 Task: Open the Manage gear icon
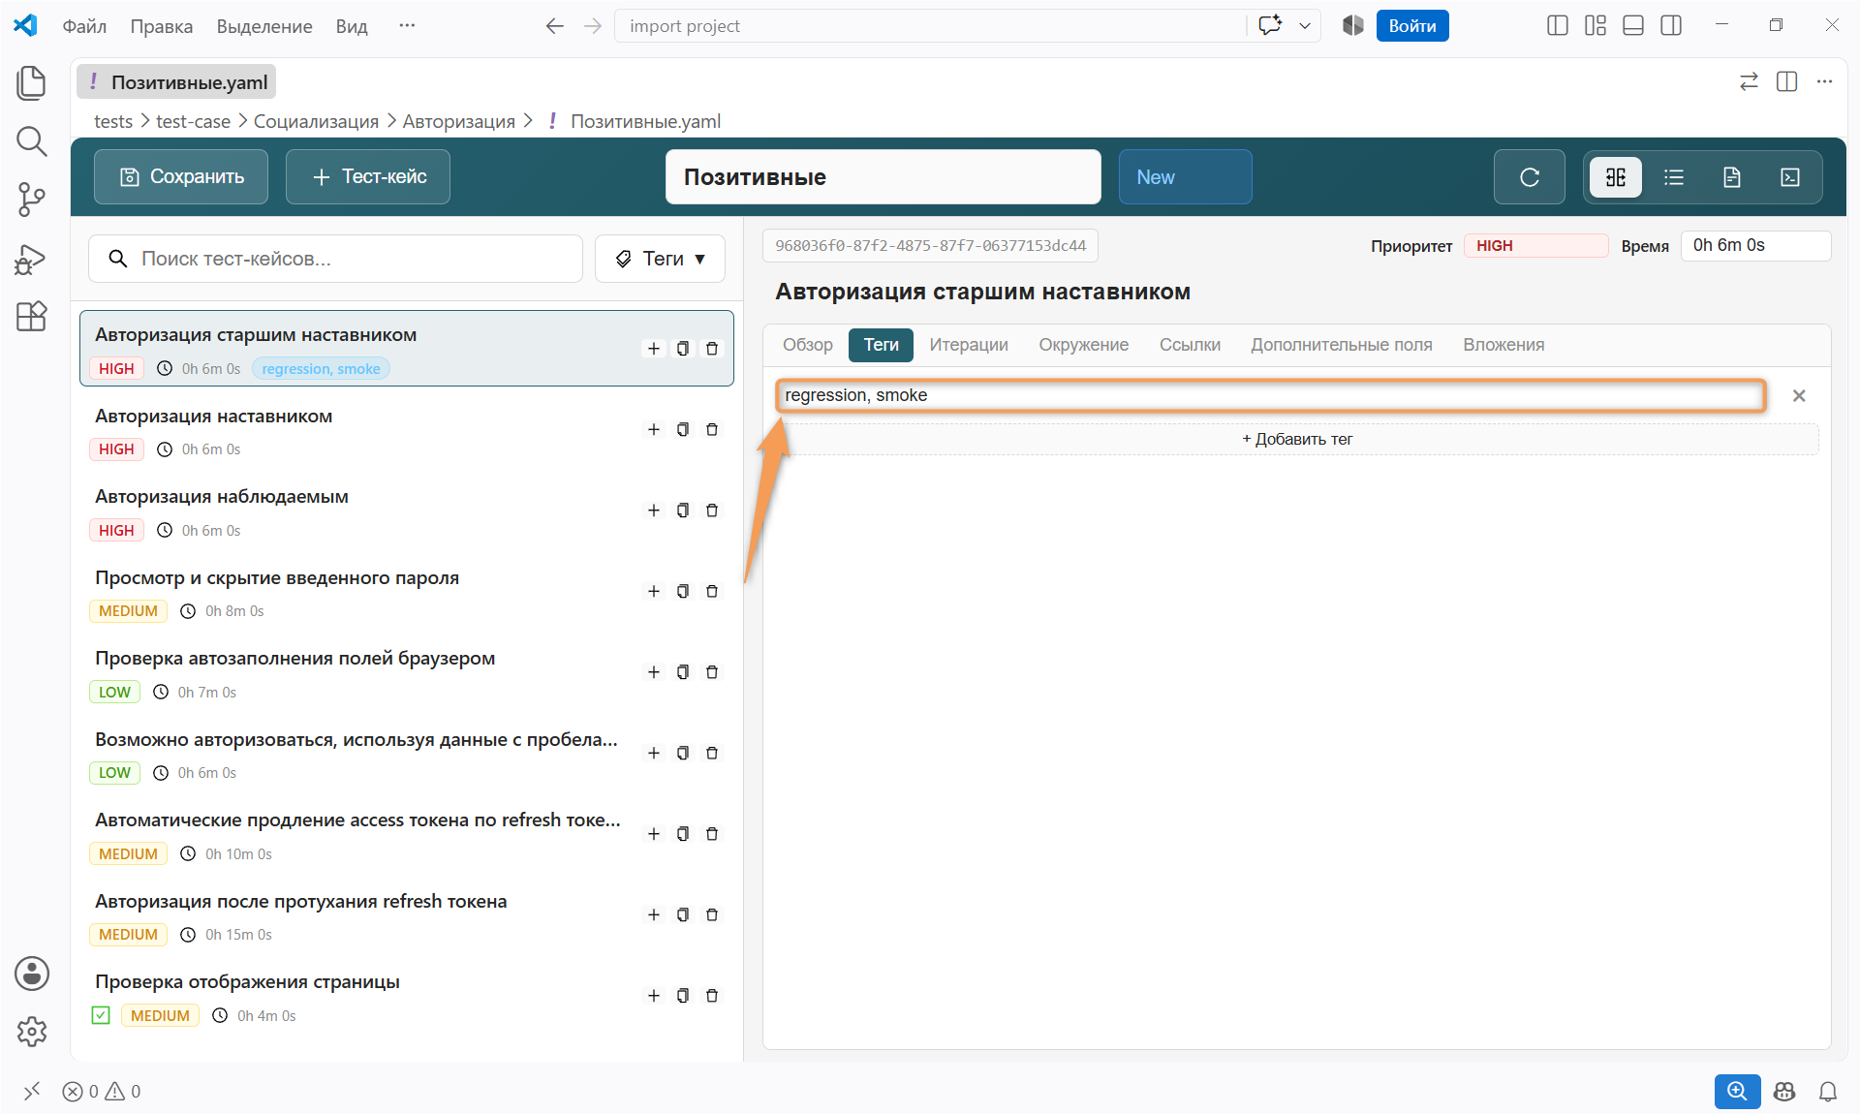pos(31,1032)
